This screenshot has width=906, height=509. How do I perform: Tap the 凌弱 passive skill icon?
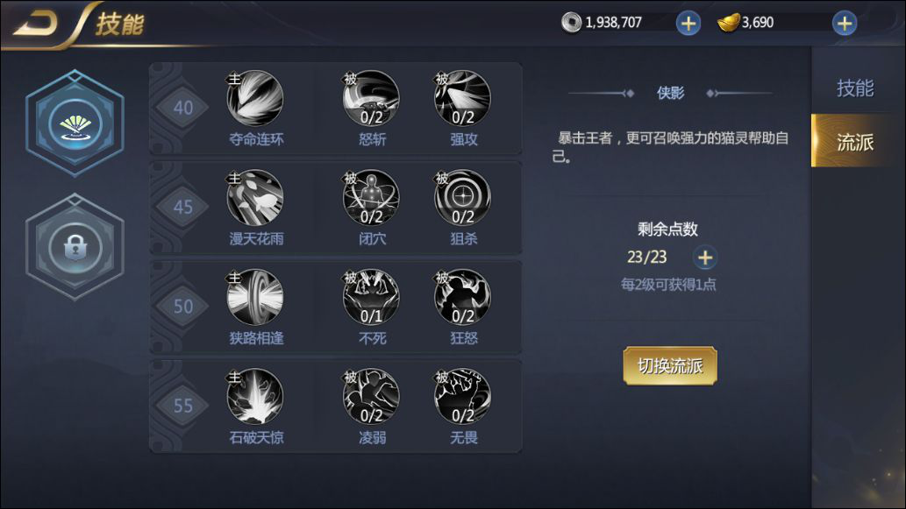(x=371, y=397)
